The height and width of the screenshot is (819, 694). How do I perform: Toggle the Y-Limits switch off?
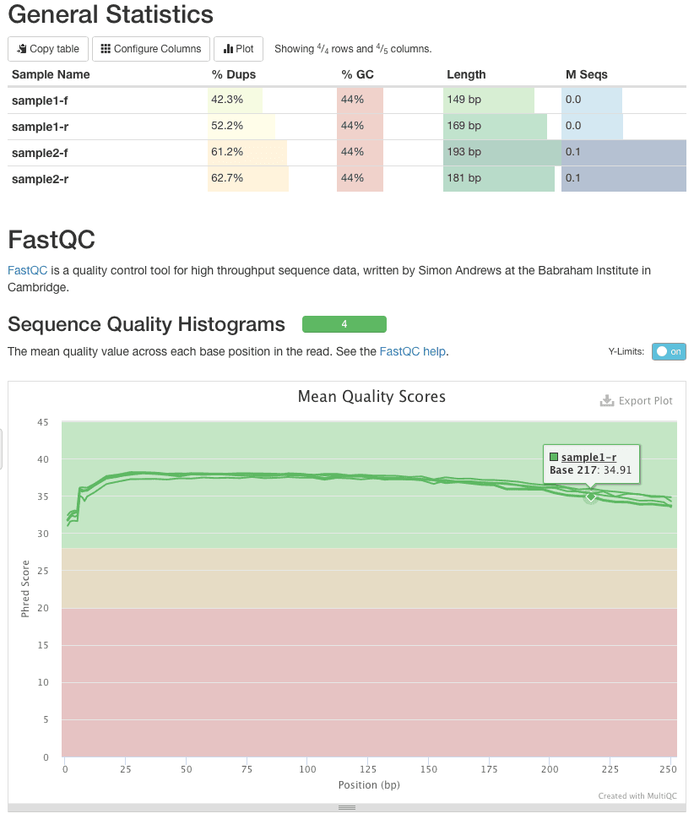point(669,351)
